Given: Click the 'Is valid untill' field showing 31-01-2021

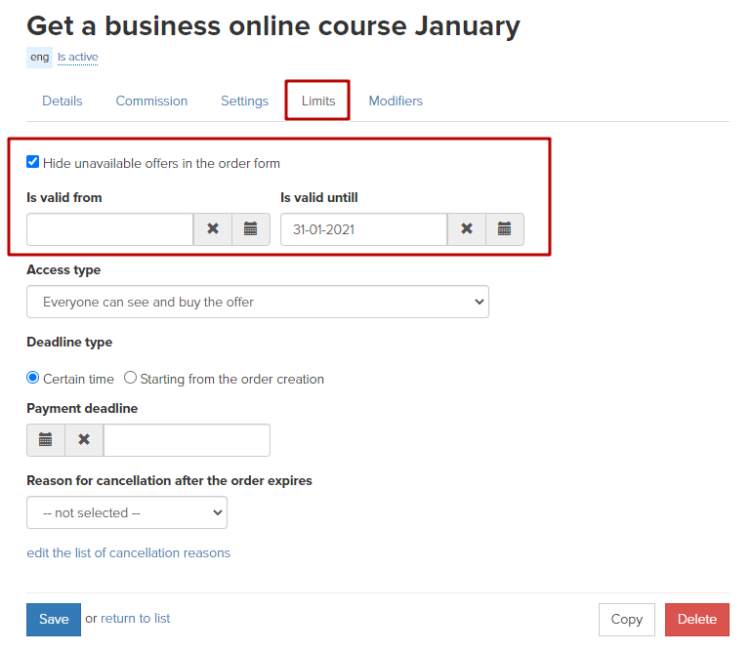Looking at the screenshot, I should tap(363, 229).
